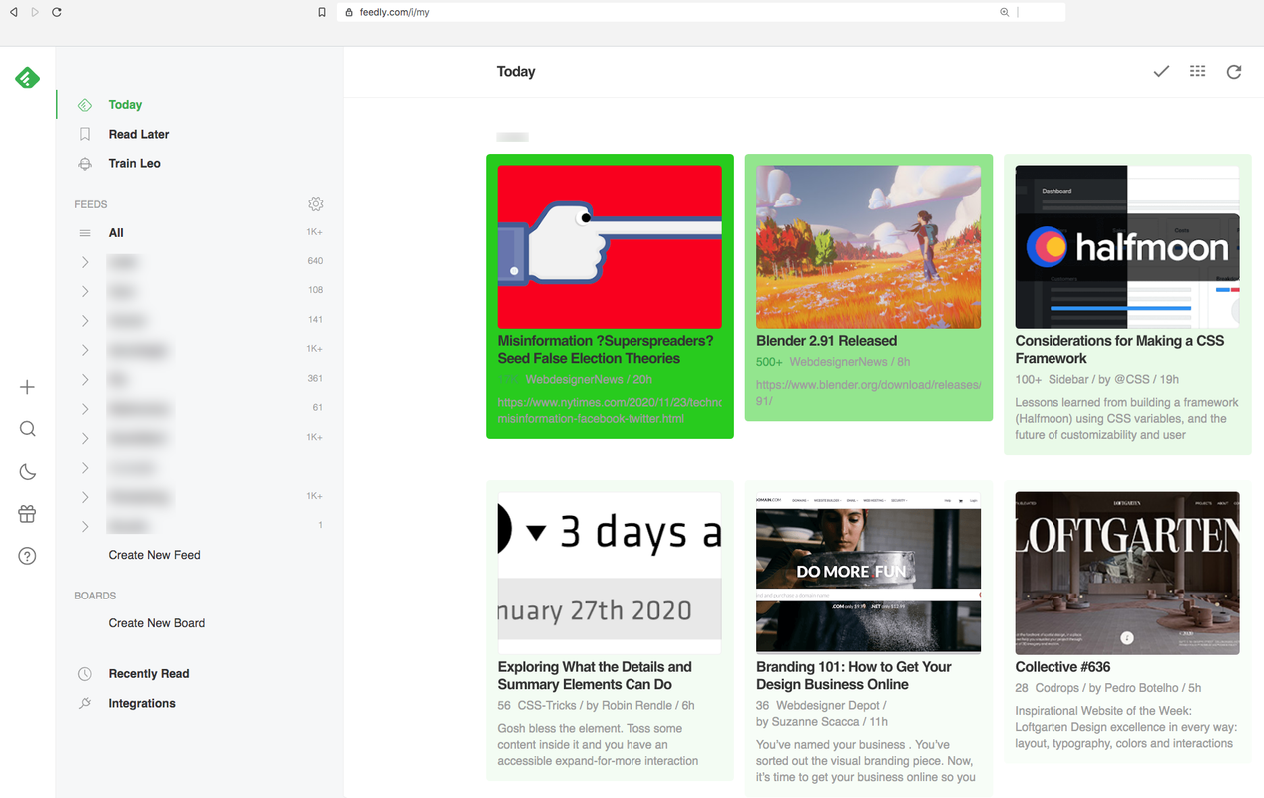Expand the feed folder with 108 unread
This screenshot has height=798, width=1264.
click(85, 291)
